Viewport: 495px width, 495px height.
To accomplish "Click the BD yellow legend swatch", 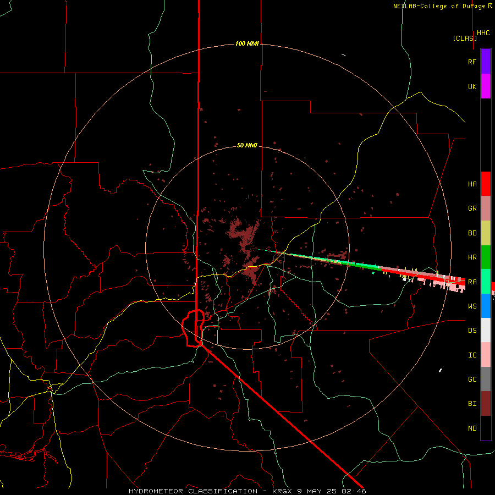I will click(486, 233).
